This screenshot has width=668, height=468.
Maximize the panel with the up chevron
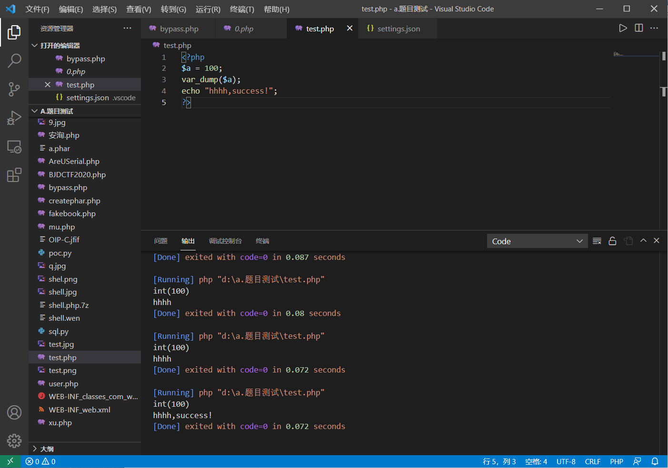click(x=643, y=240)
